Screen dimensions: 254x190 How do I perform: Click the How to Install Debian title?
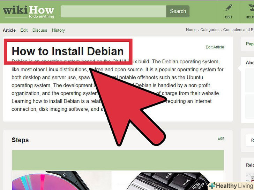tap(68, 51)
